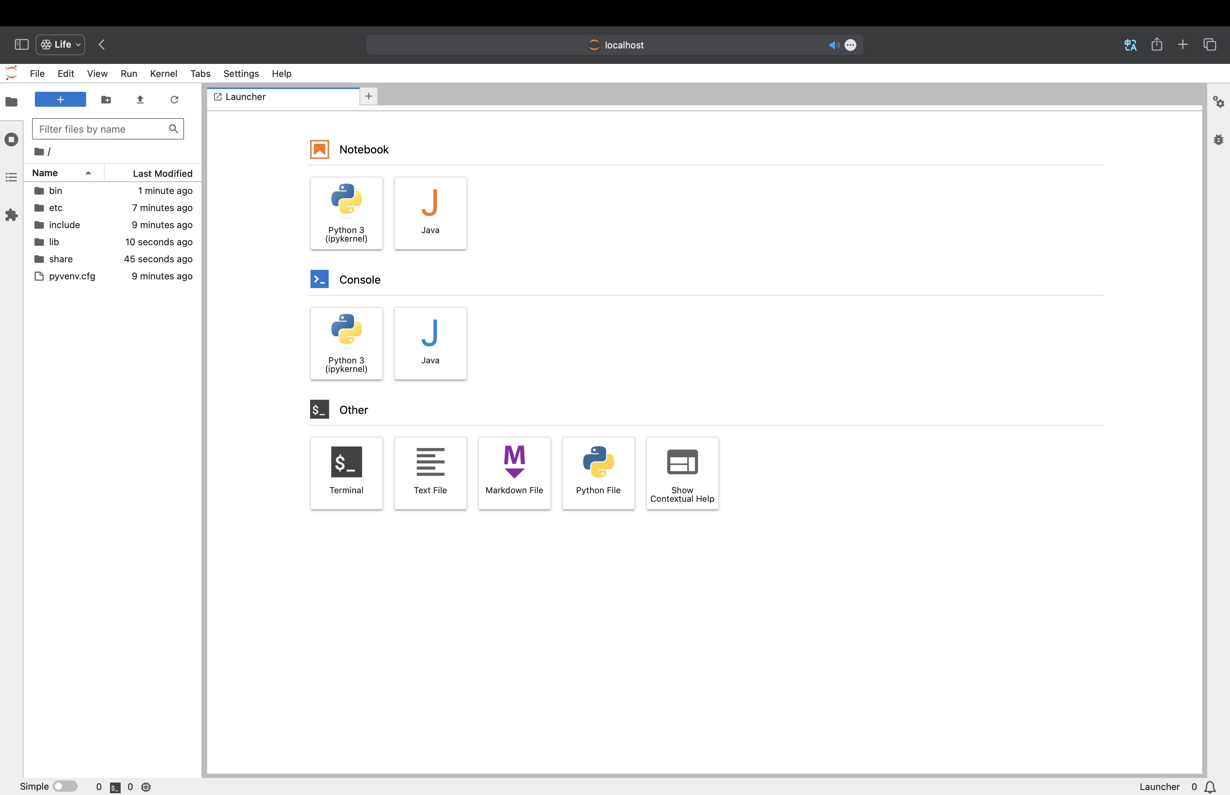Image resolution: width=1230 pixels, height=795 pixels.
Task: Expand the bin folder
Action: coord(55,191)
